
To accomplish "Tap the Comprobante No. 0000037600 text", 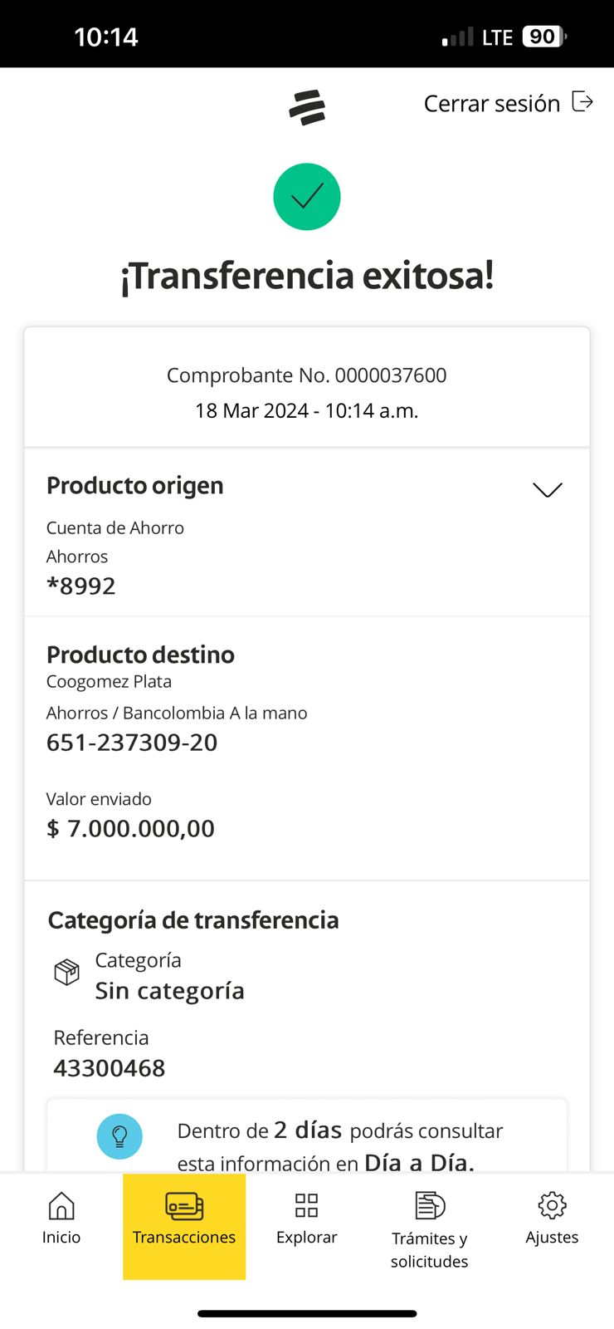I will 307,375.
